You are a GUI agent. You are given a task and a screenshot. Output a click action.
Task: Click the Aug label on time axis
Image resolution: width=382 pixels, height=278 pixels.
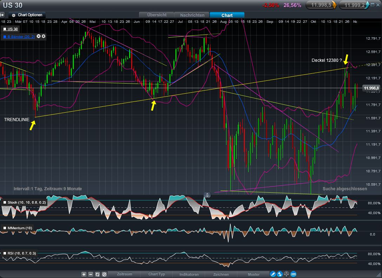click(223, 22)
